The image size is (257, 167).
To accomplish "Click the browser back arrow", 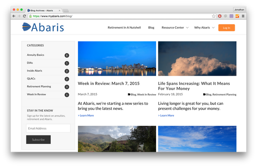I will pyautogui.click(x=14, y=16).
